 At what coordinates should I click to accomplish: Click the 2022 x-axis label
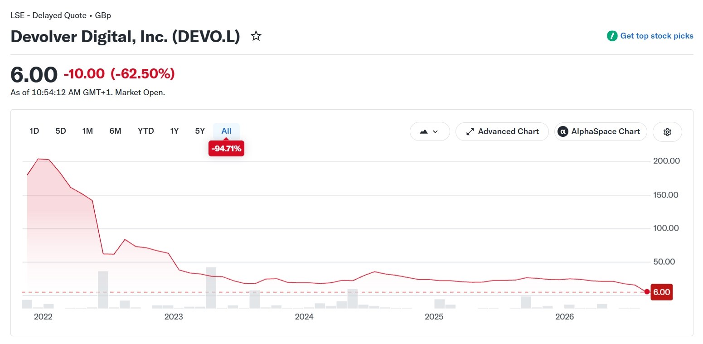[x=43, y=317]
